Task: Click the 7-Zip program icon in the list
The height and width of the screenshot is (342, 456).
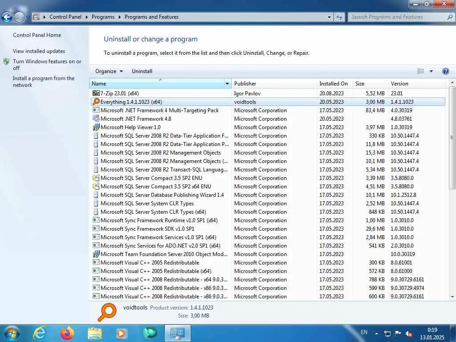Action: (x=96, y=94)
